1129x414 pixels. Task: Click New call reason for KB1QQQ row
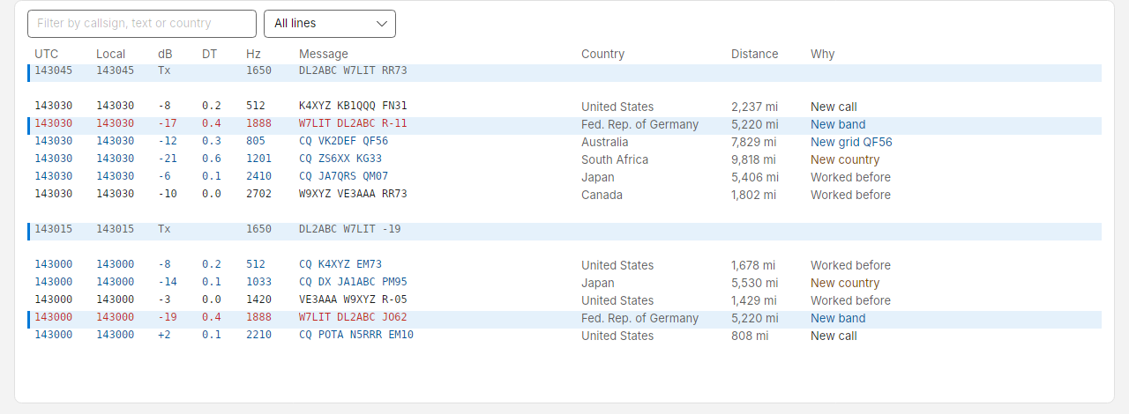point(834,107)
